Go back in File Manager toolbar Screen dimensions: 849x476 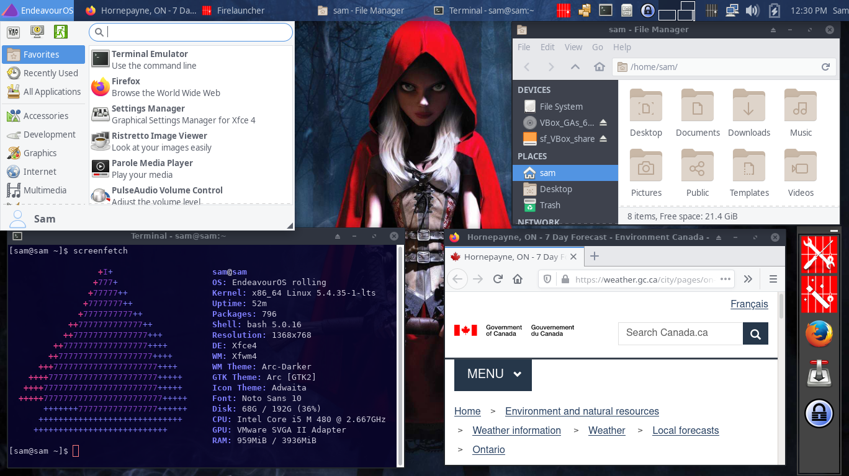point(527,67)
